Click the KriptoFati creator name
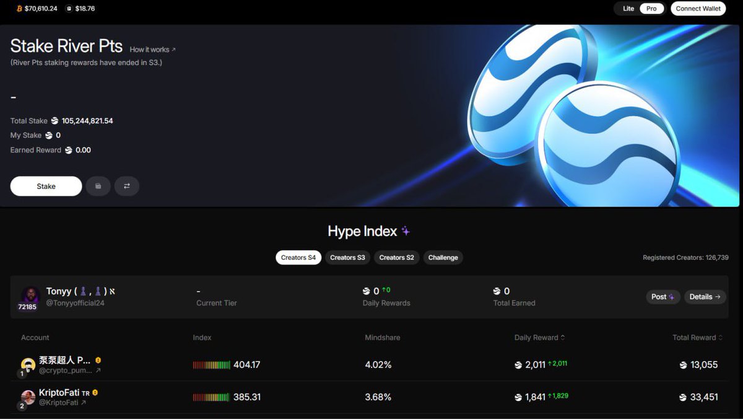The image size is (743, 419). coord(59,392)
